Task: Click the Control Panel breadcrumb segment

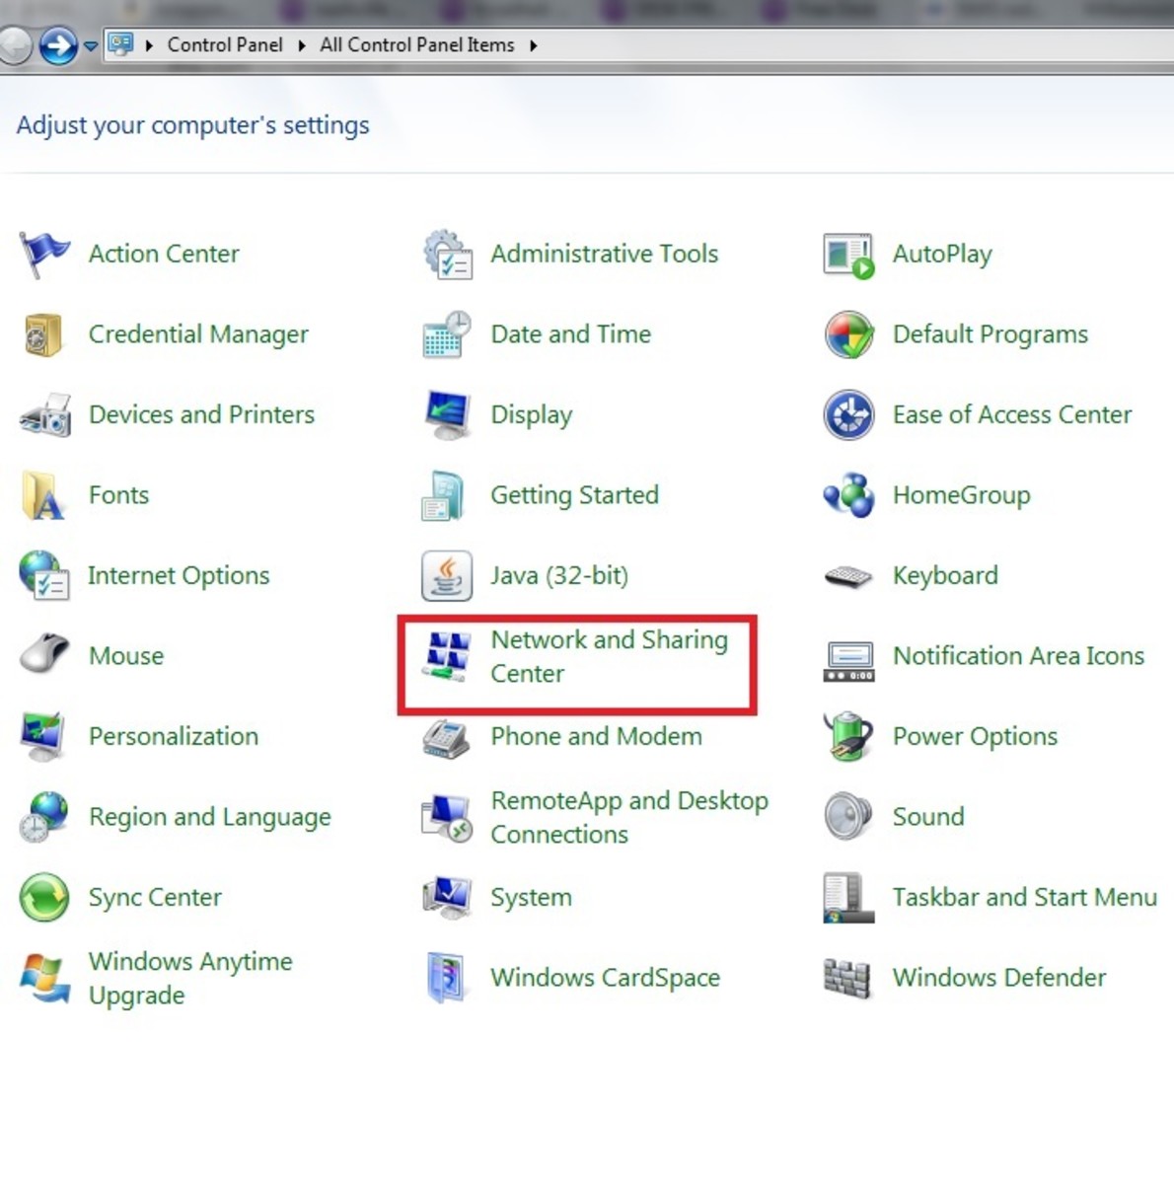Action: click(x=225, y=45)
